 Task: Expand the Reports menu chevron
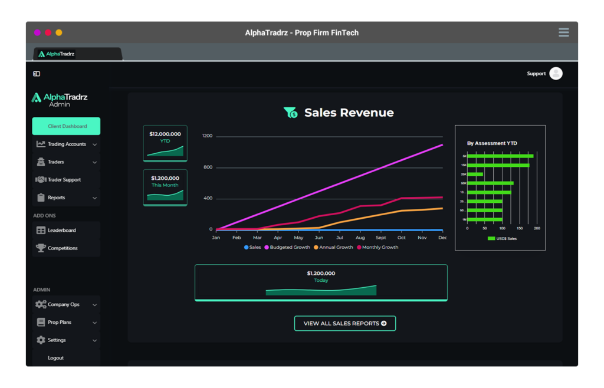95,198
